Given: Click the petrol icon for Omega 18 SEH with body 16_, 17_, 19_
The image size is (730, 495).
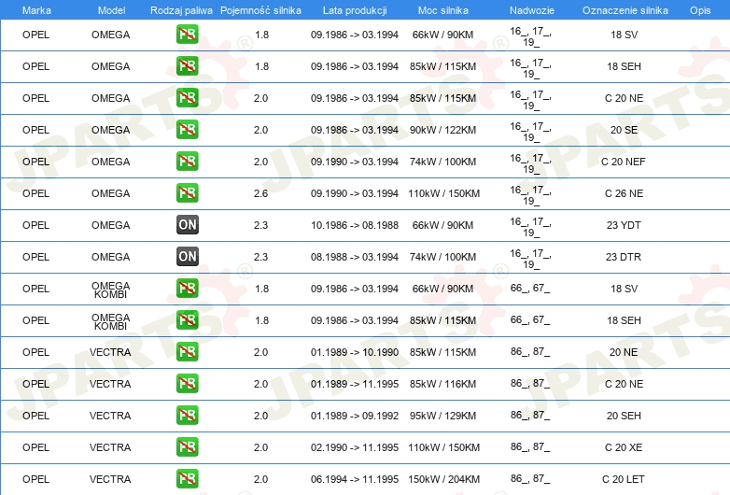Looking at the screenshot, I should pos(187,66).
